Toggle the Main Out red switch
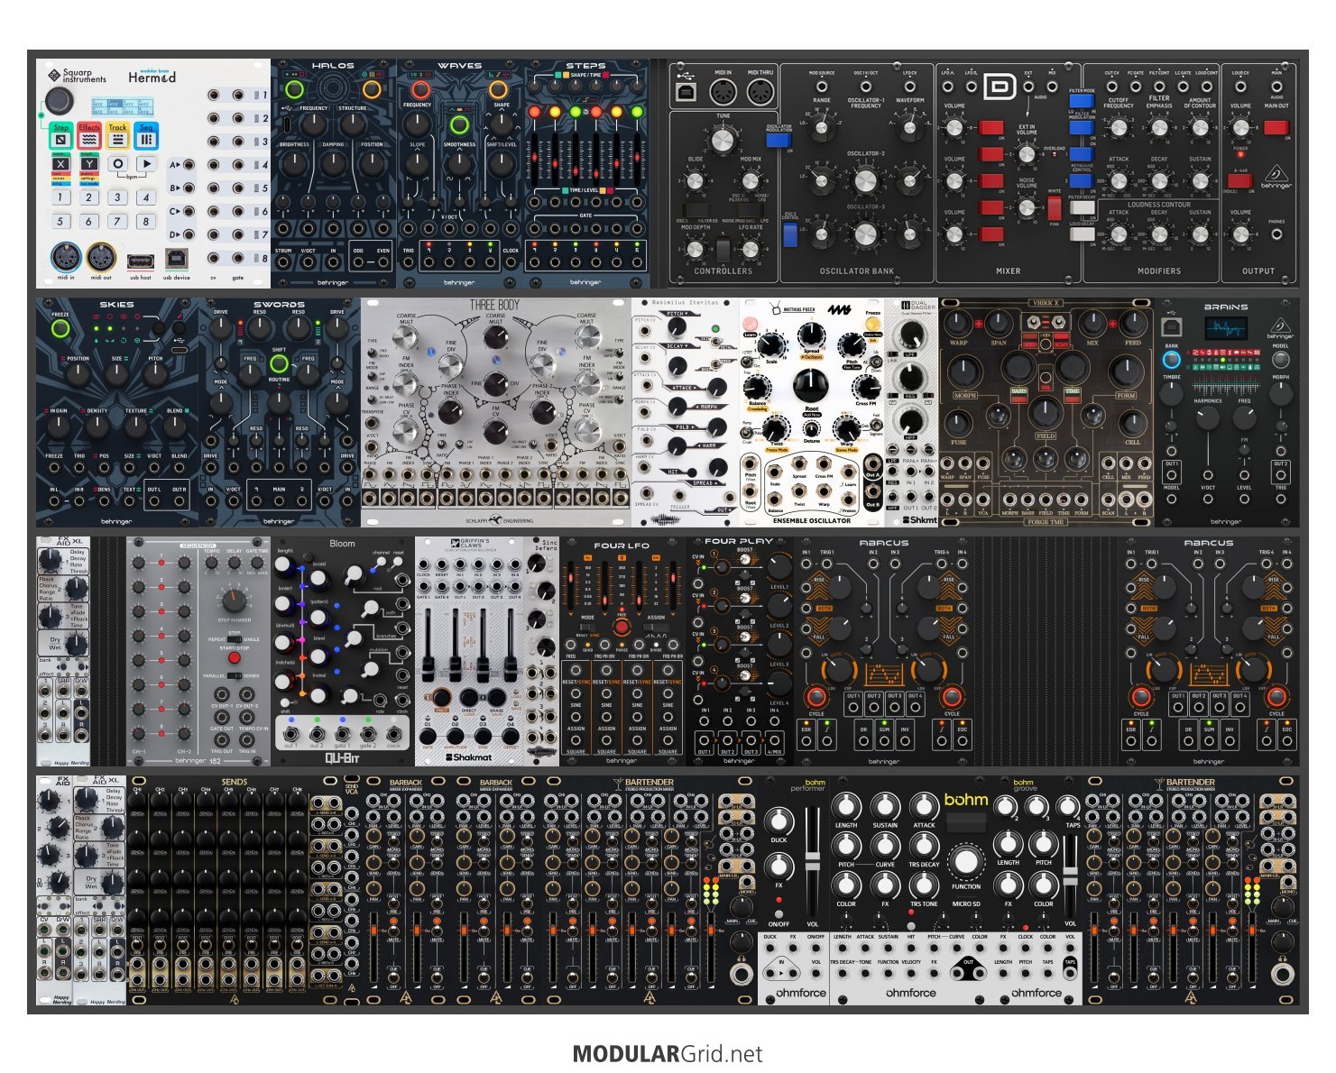 coord(1276,128)
